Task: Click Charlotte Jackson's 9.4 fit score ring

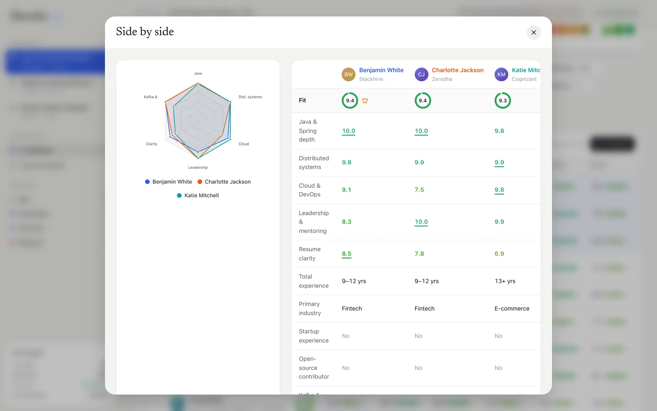Action: pos(423,100)
